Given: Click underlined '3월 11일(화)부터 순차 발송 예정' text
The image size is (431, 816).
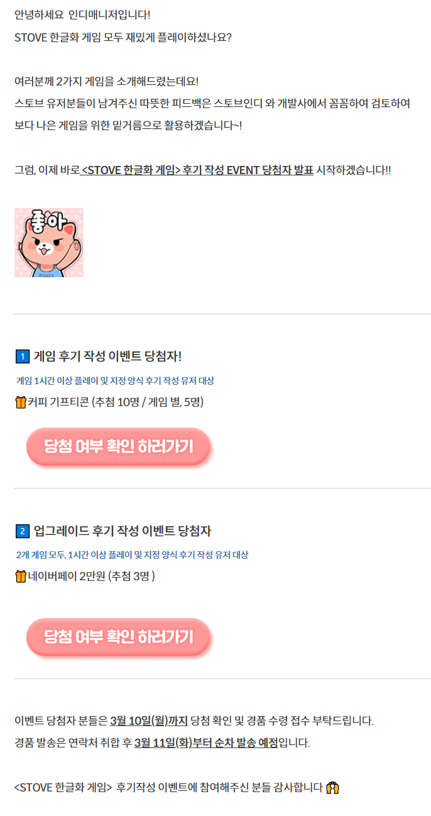Looking at the screenshot, I should (x=206, y=743).
